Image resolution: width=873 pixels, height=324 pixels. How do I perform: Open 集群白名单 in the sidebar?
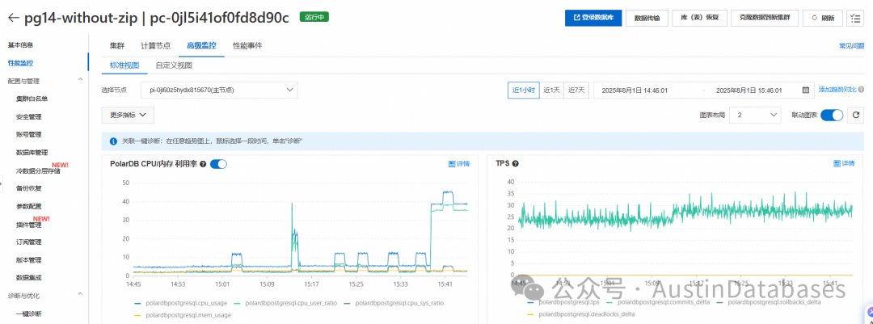32,99
